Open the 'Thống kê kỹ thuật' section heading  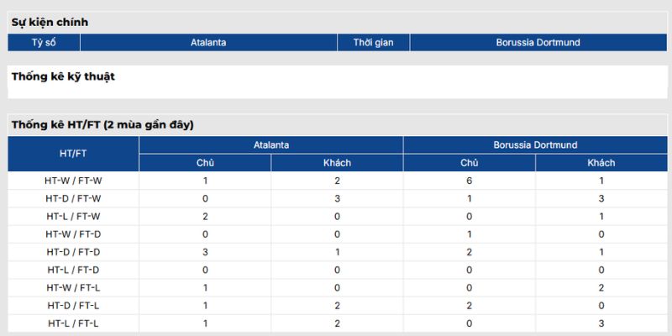63,76
